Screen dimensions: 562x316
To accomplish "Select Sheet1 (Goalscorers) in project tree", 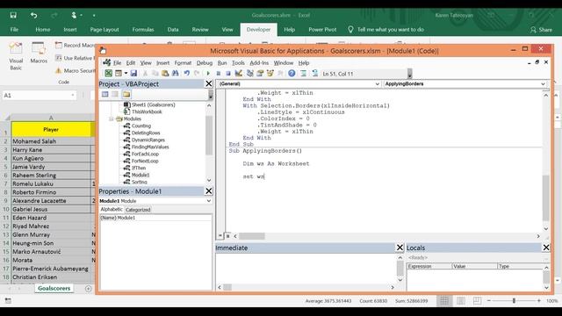I will pyautogui.click(x=154, y=105).
